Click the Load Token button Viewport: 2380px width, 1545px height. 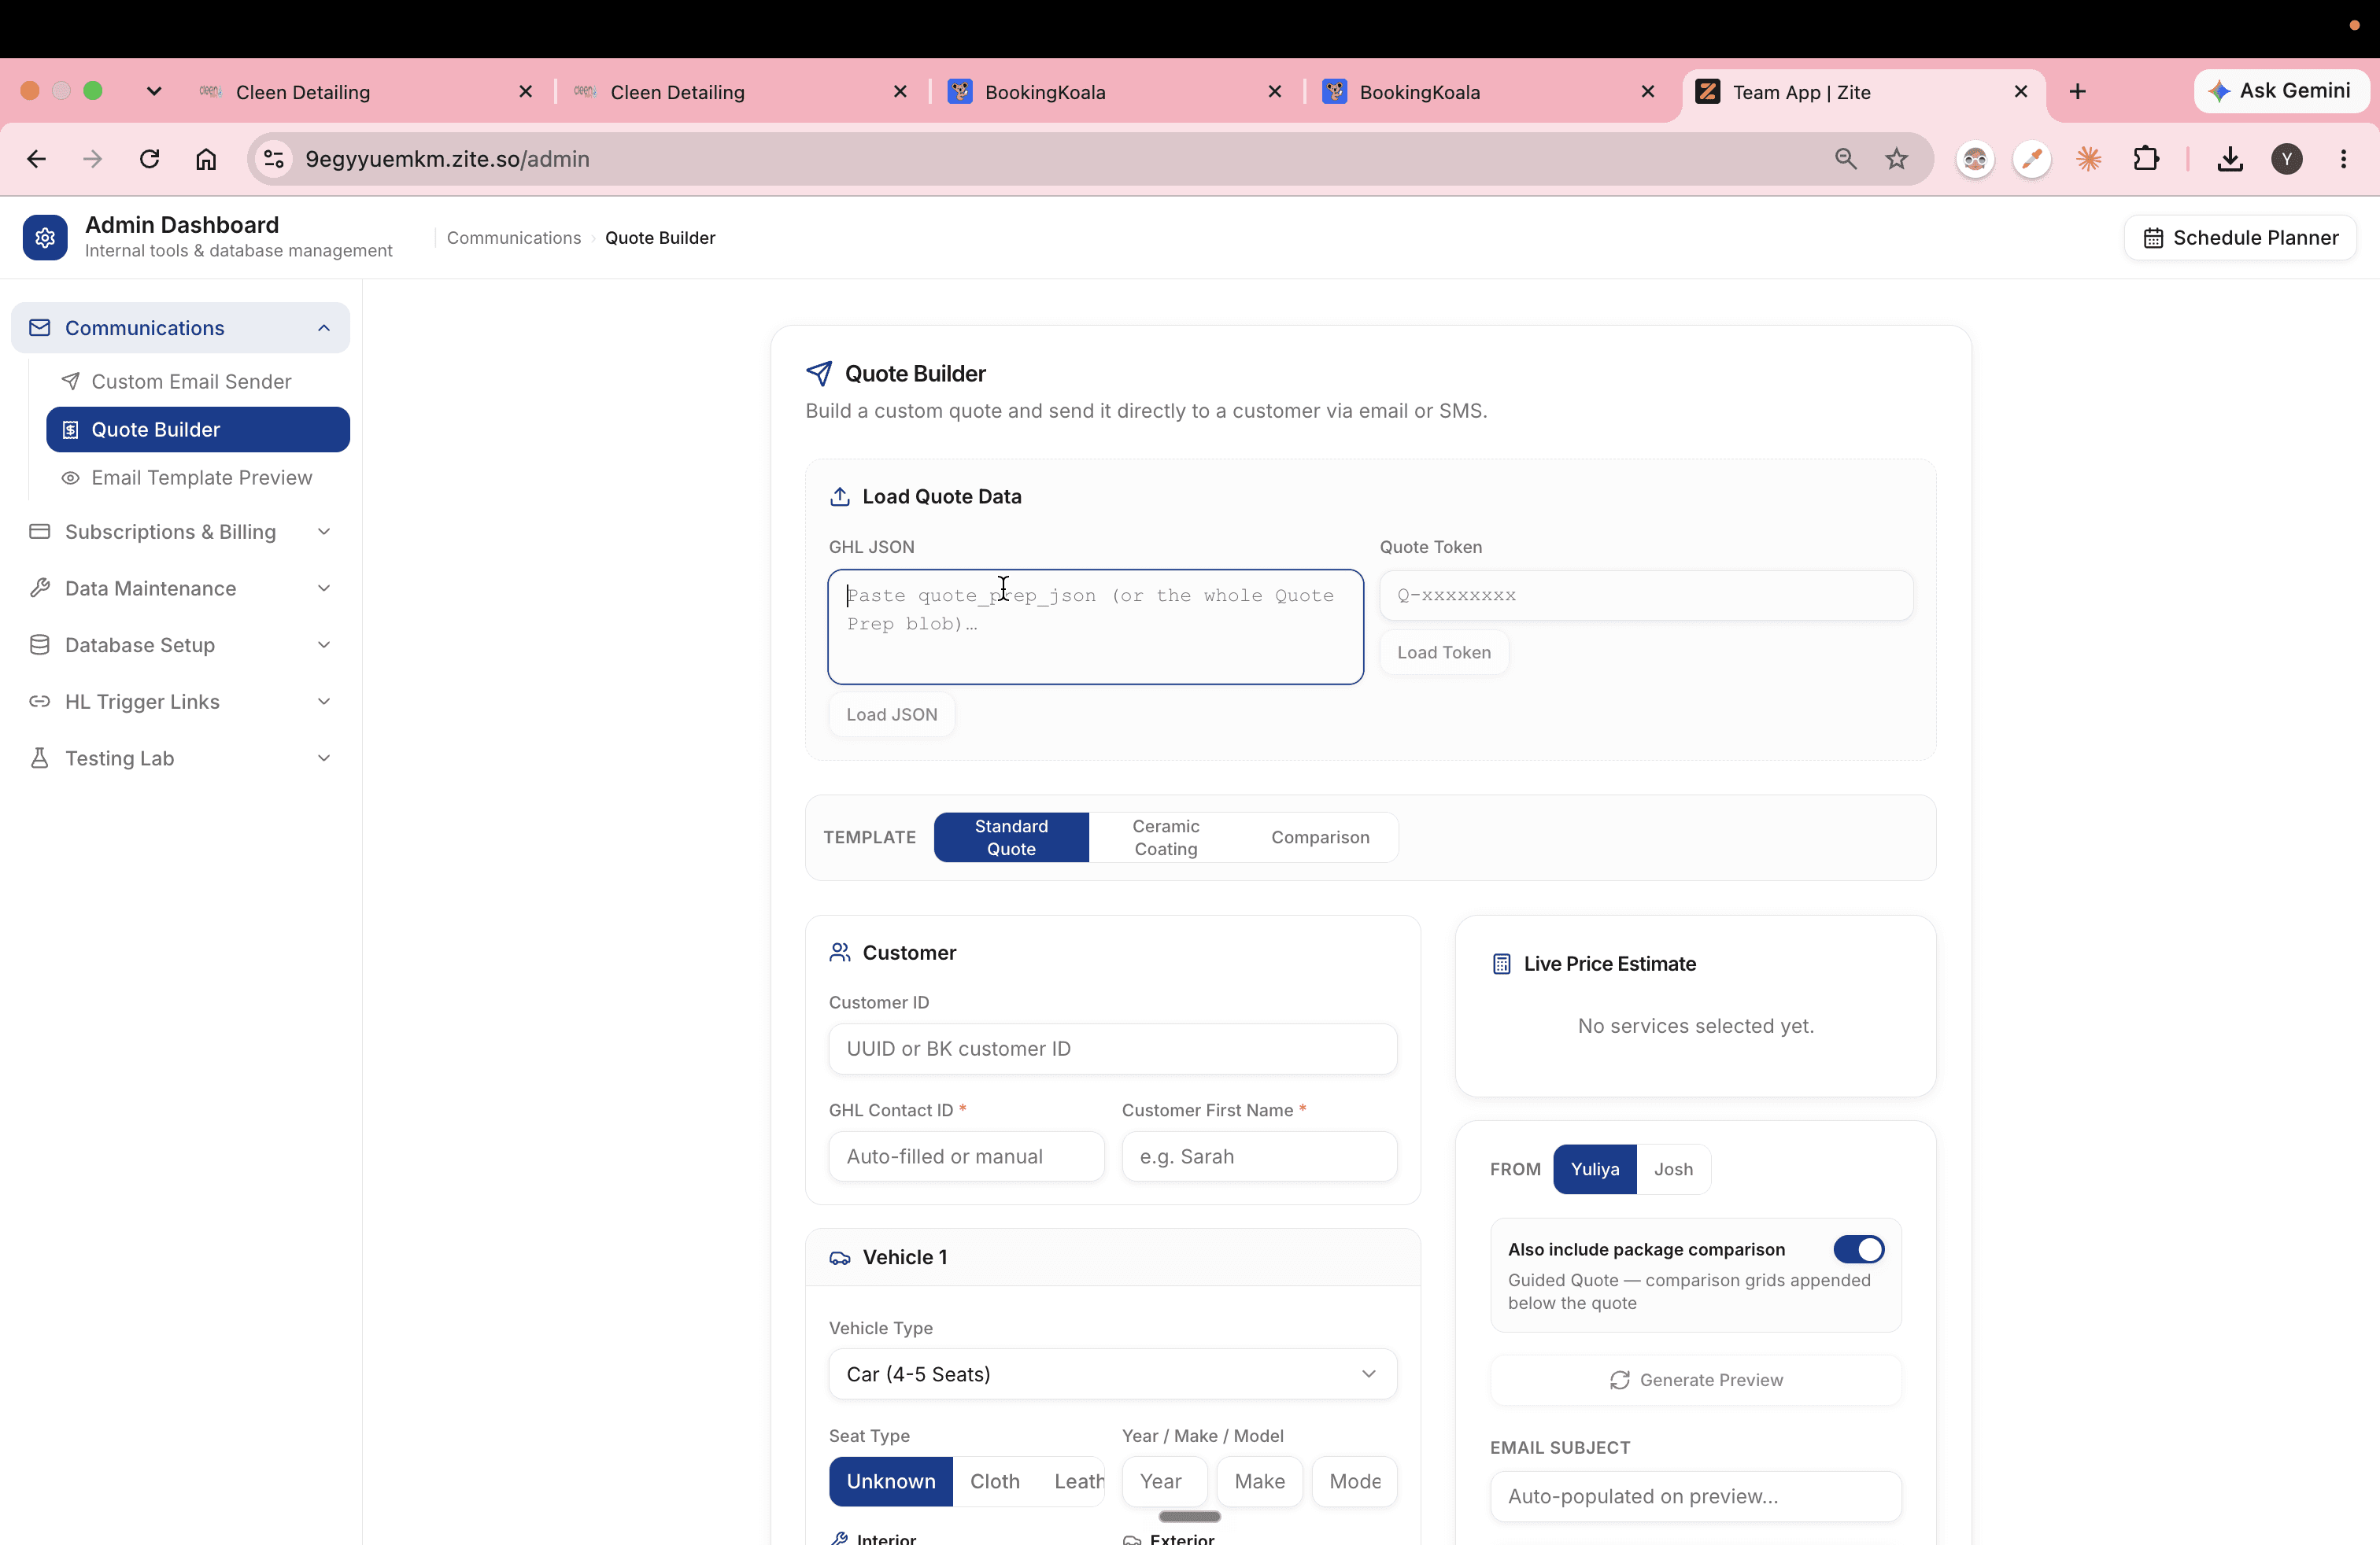point(1443,653)
